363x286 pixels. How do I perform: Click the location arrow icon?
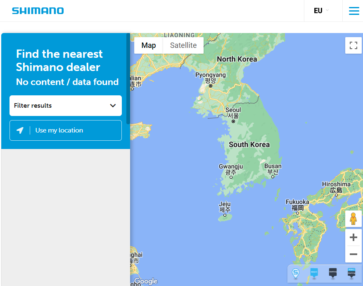(x=20, y=130)
